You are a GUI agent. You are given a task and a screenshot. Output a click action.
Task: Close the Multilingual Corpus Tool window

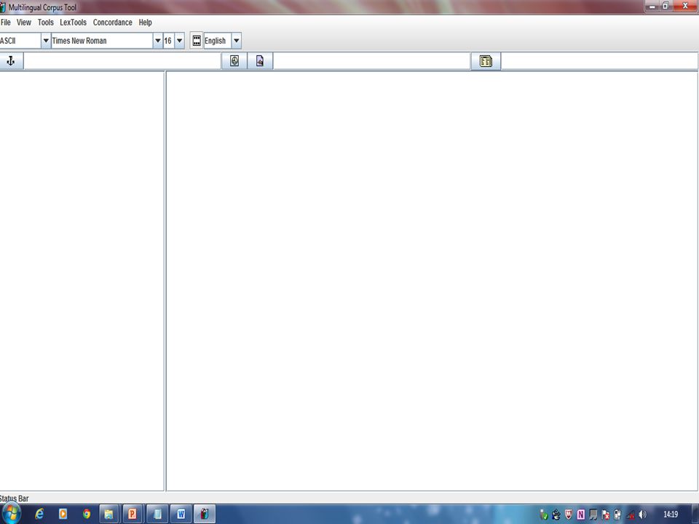click(x=685, y=7)
